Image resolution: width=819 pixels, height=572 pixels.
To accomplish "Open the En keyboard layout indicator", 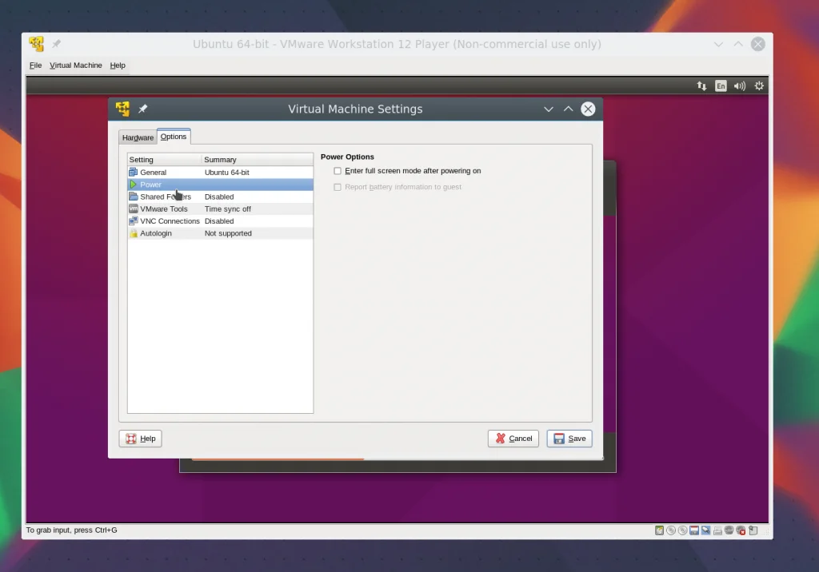I will 721,85.
